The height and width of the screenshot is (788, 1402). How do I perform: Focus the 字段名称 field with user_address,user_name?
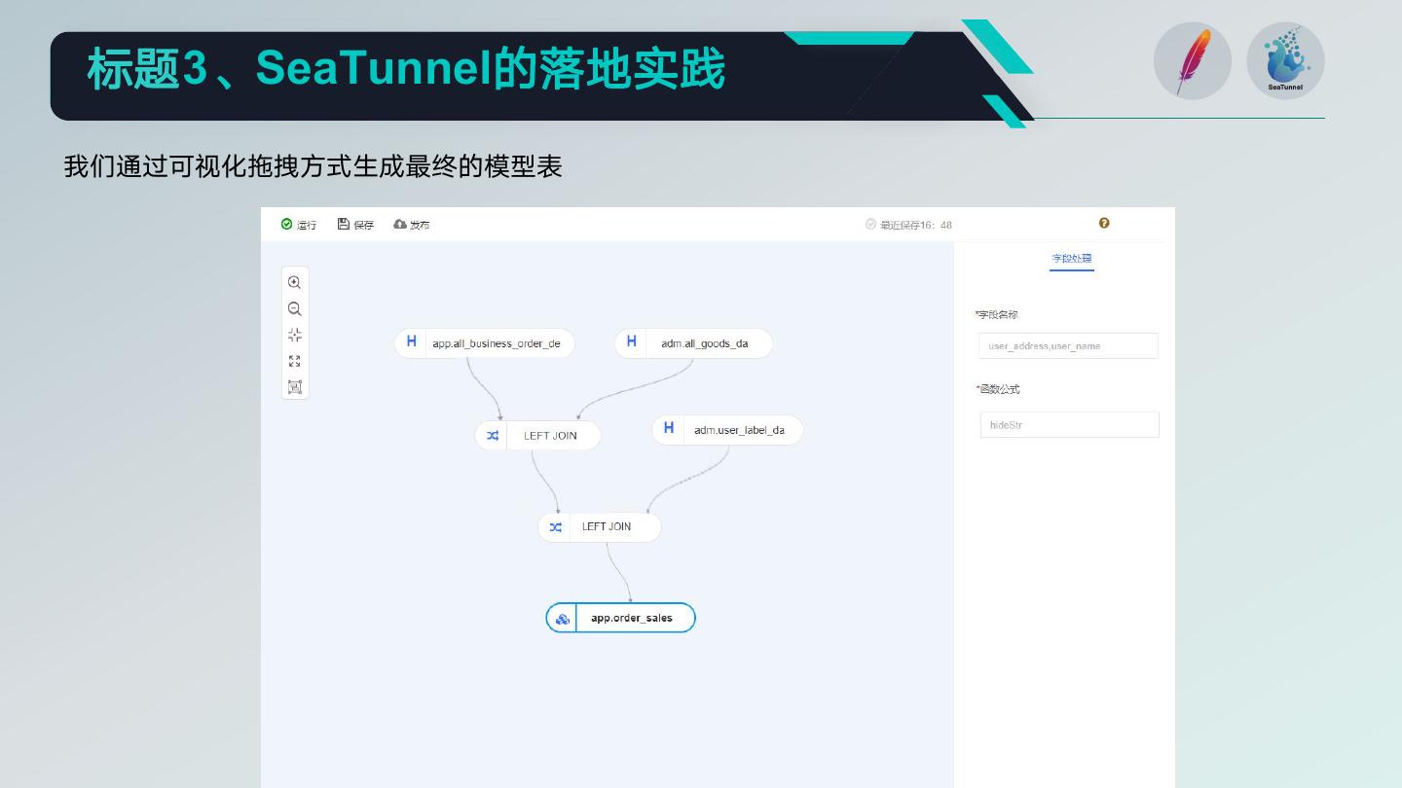(1068, 346)
